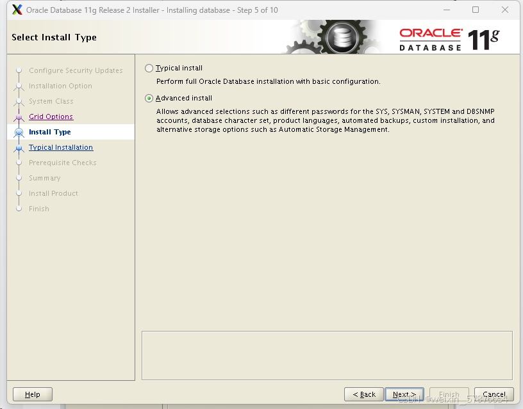Viewport: 523px width, 409px height.
Task: Click the blue figure icon beside Typical Installation
Action: point(19,147)
